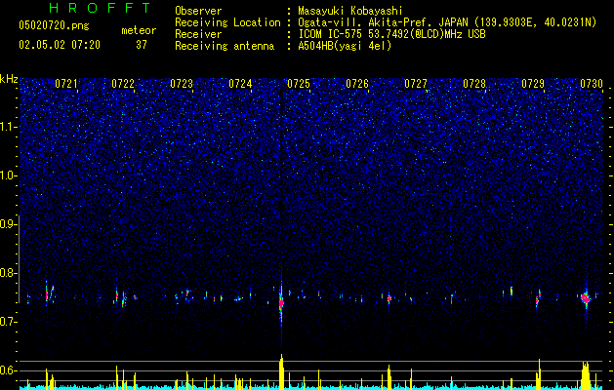This screenshot has width=614, height=390.
Task: Click the 0.9 kHz axis label
Action: pyautogui.click(x=9, y=224)
